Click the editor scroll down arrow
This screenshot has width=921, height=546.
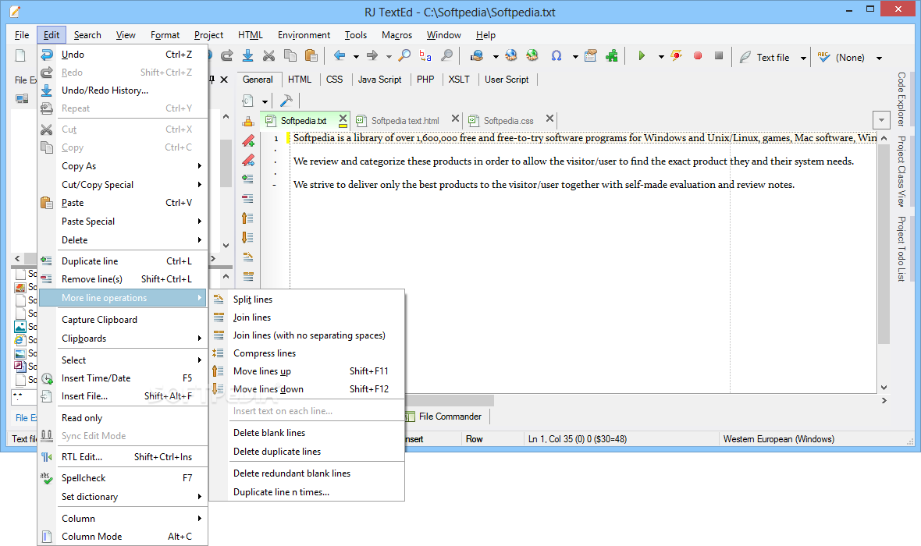(x=884, y=388)
